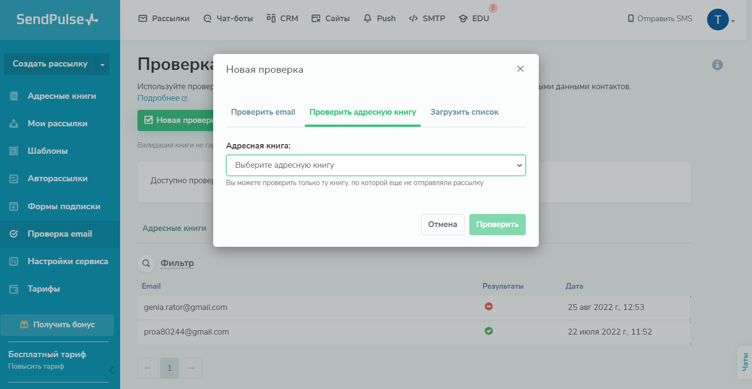This screenshot has height=389, width=752.
Task: Switch to the Проверить email tab
Action: pos(263,112)
